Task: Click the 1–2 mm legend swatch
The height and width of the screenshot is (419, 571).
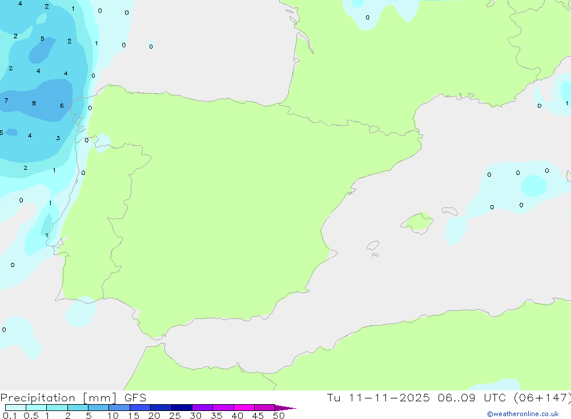Action: 57,408
